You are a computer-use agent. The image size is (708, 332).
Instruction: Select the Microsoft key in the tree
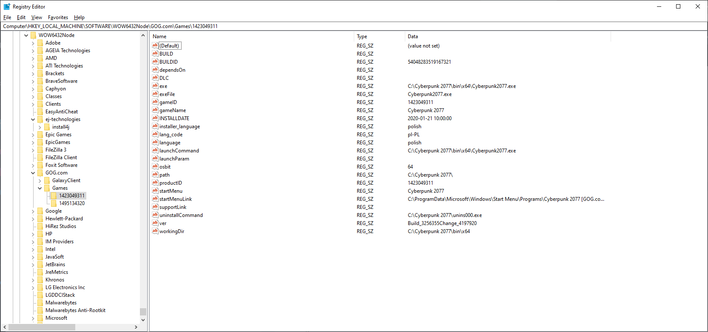coord(56,318)
